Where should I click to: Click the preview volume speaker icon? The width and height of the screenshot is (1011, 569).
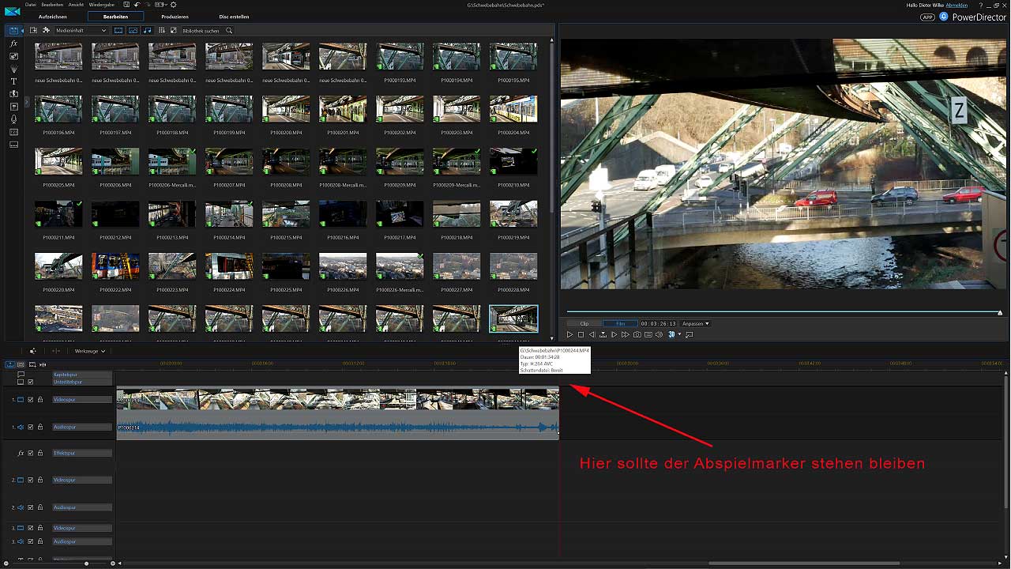[x=660, y=335]
